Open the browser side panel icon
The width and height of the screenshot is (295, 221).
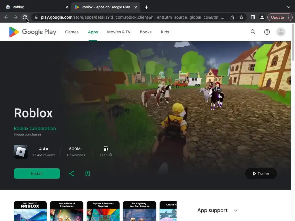click(x=253, y=17)
